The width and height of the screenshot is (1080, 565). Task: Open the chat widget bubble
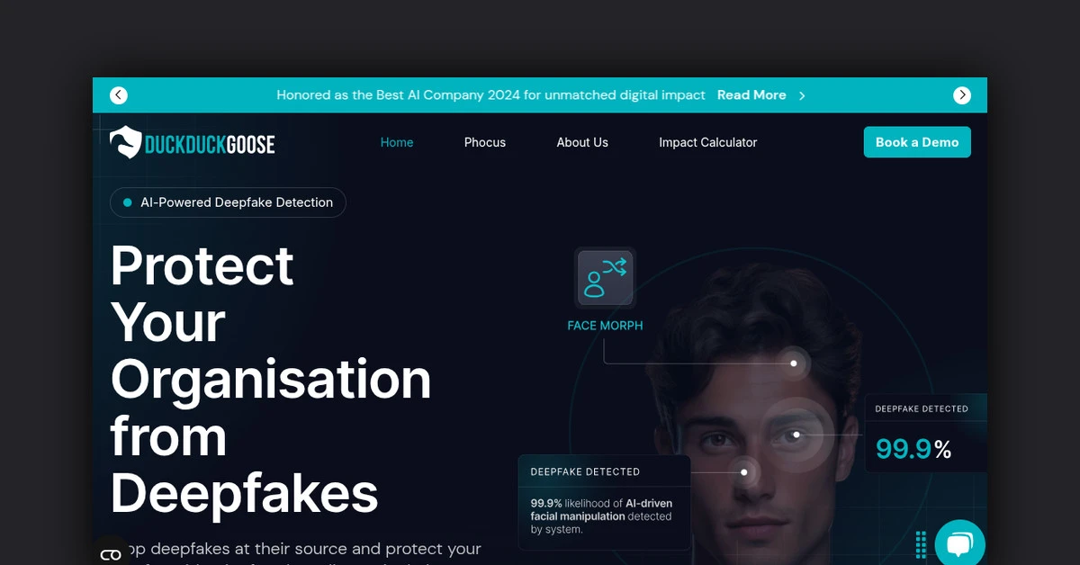[x=959, y=544]
